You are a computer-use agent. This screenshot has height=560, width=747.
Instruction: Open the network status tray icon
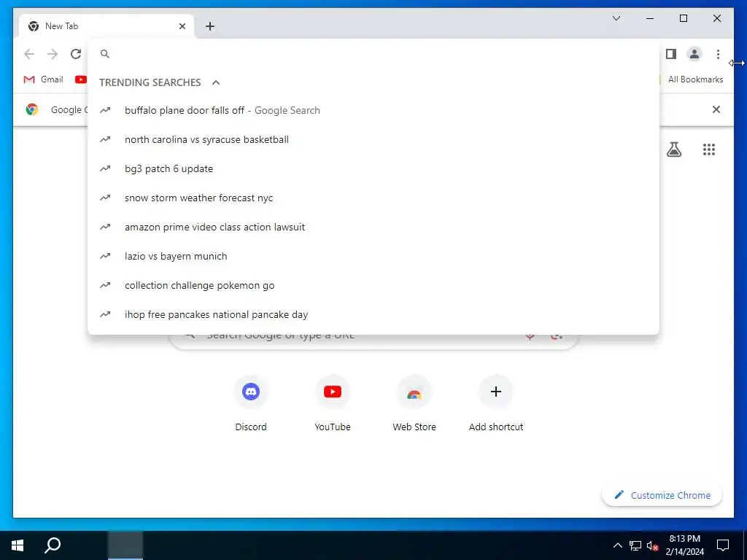635,545
